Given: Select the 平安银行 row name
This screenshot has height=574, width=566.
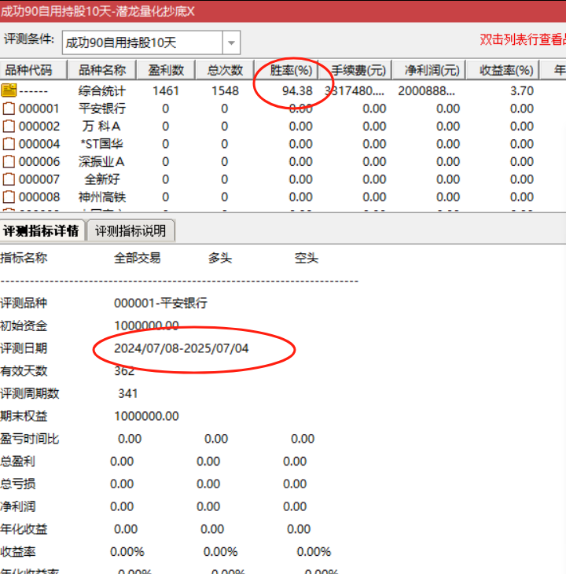Looking at the screenshot, I should click(102, 109).
